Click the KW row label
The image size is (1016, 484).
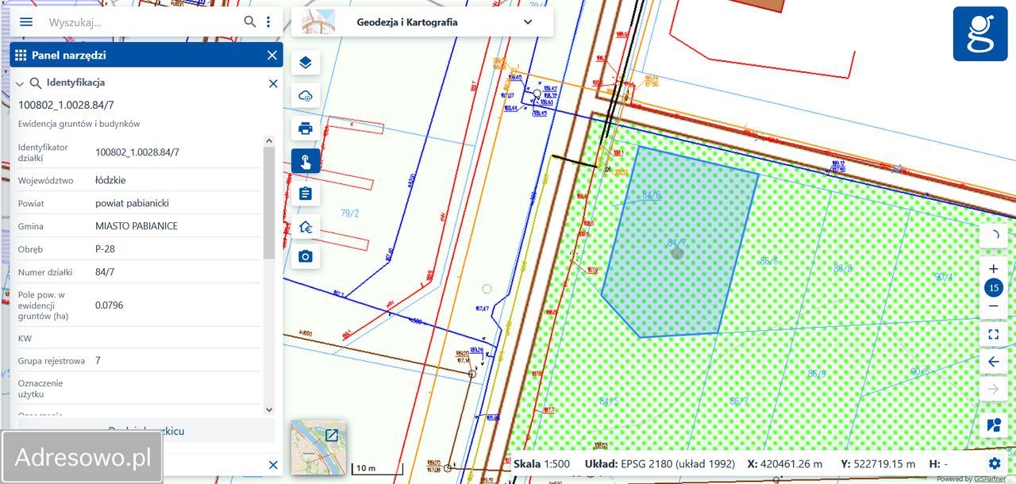pyautogui.click(x=25, y=339)
